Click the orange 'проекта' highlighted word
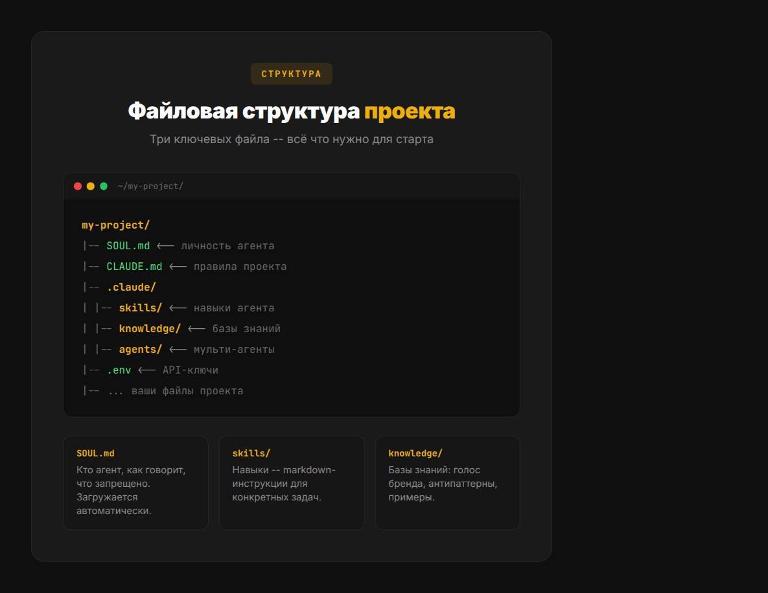The width and height of the screenshot is (768, 593). point(410,110)
